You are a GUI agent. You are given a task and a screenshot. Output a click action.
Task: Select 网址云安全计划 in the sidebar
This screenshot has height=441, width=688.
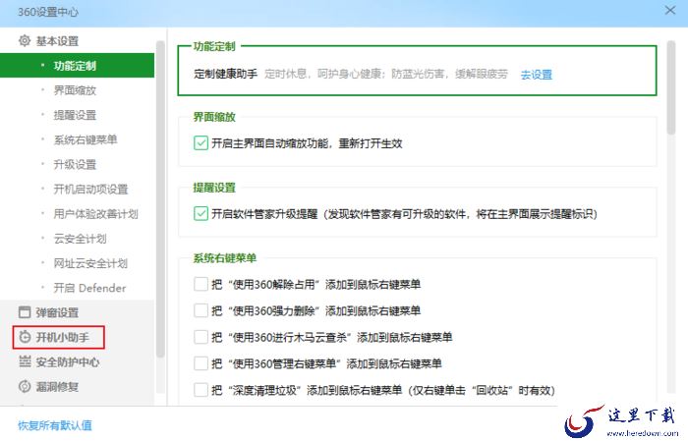pos(90,263)
